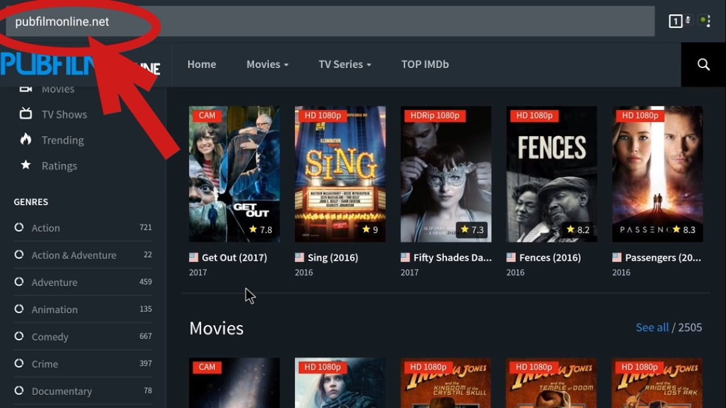Click the TV Shows television icon
The width and height of the screenshot is (726, 408).
tap(26, 114)
